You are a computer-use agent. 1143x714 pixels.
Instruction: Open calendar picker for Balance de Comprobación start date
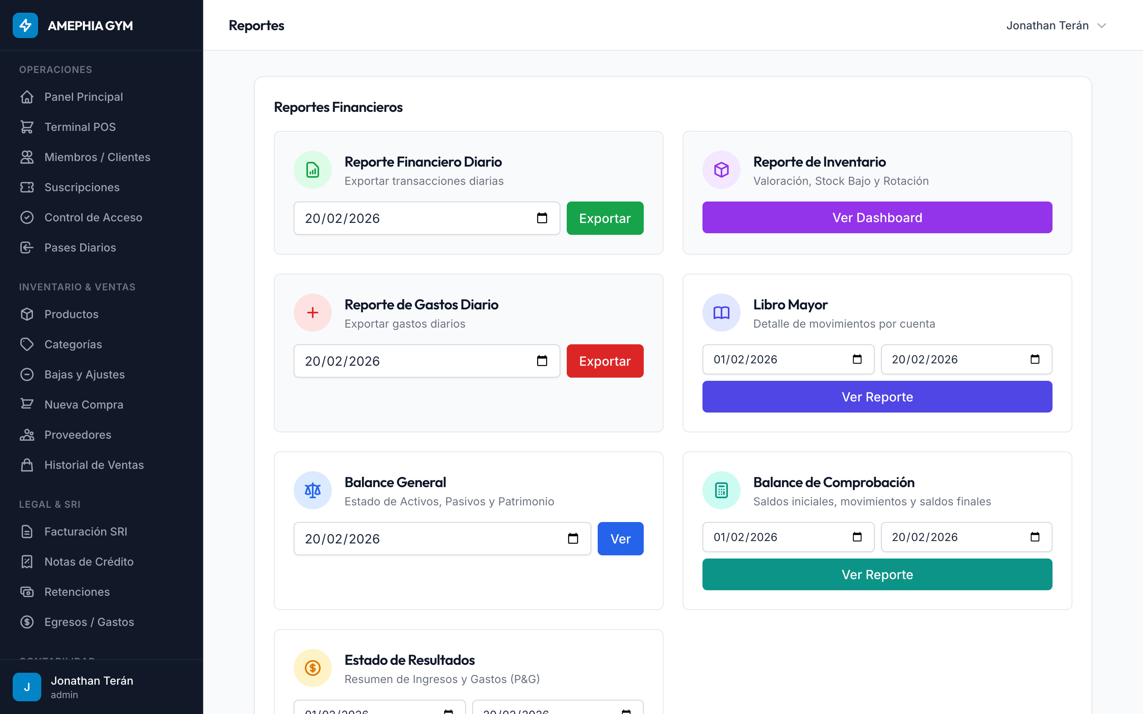point(857,537)
